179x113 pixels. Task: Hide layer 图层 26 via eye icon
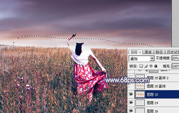[x=131, y=111]
